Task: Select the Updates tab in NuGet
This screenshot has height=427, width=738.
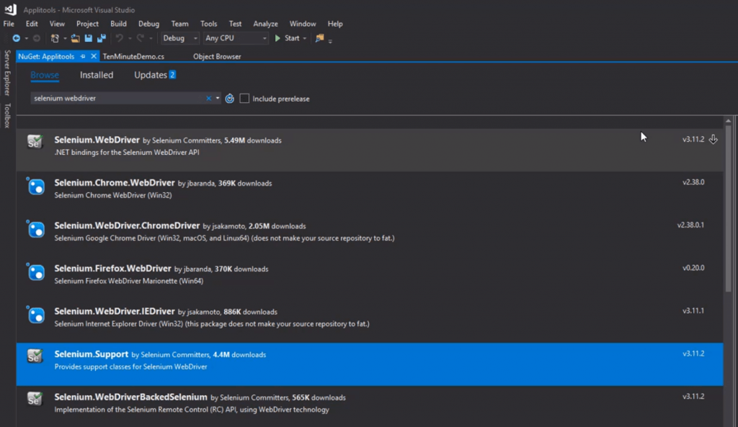Action: pos(155,75)
